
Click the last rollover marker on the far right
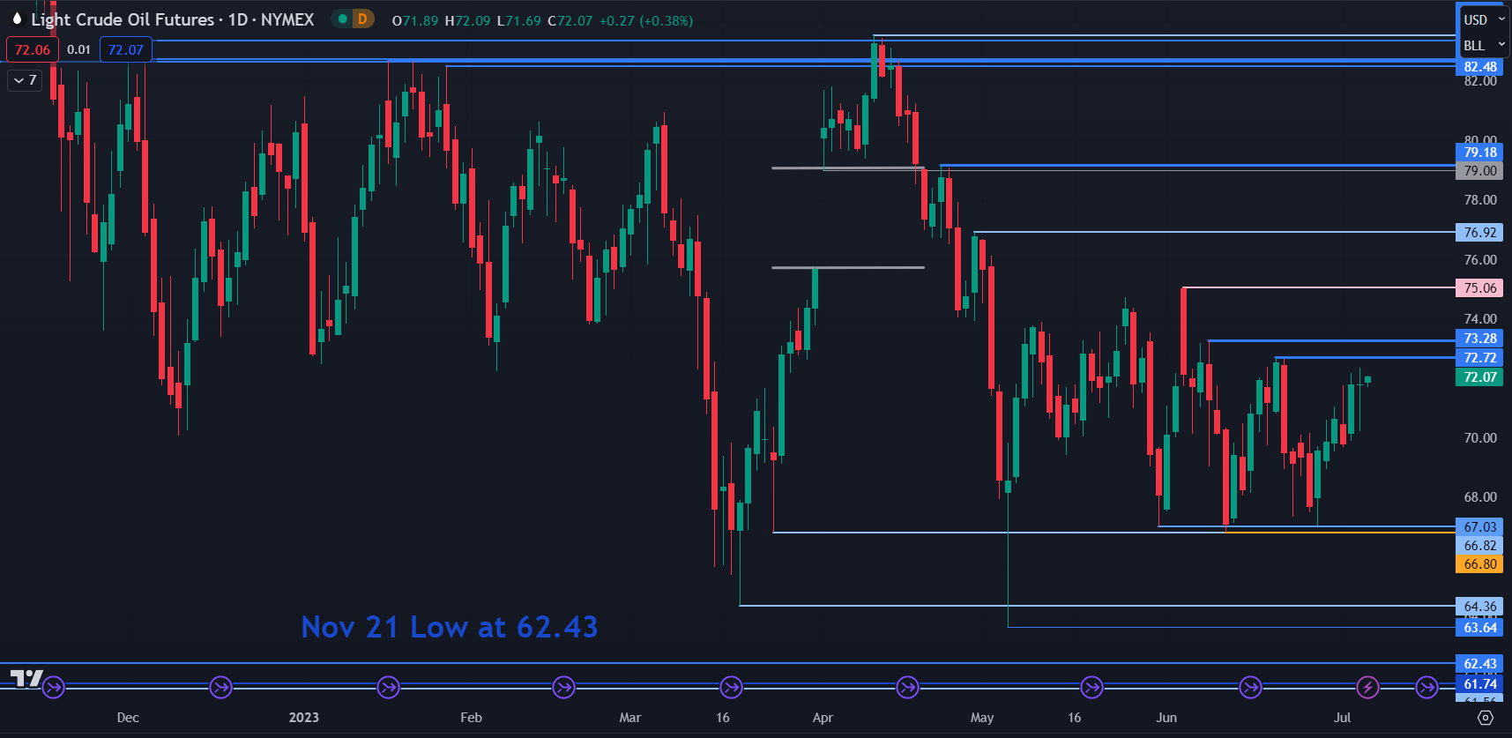1426,687
